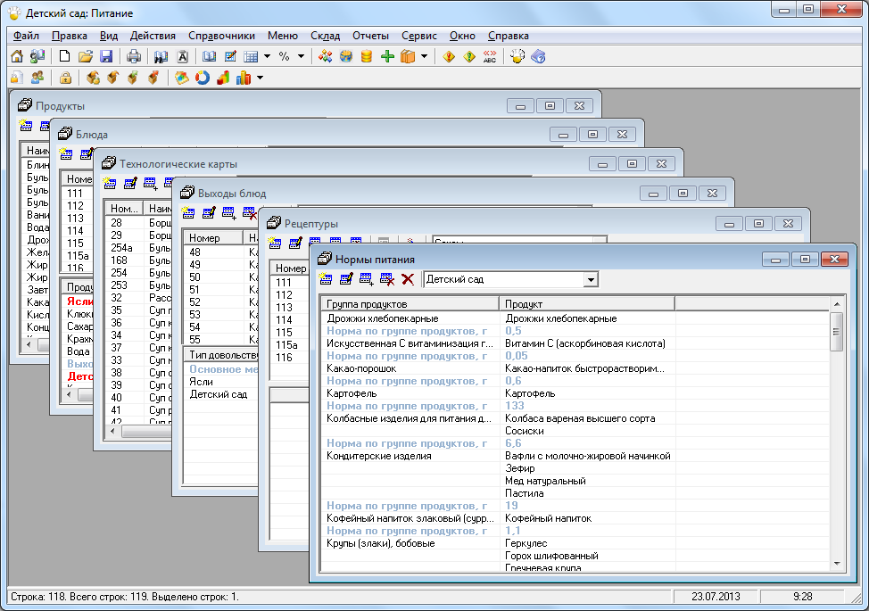Activate the Технологические карты window title bar
The image size is (869, 611).
coord(339,164)
